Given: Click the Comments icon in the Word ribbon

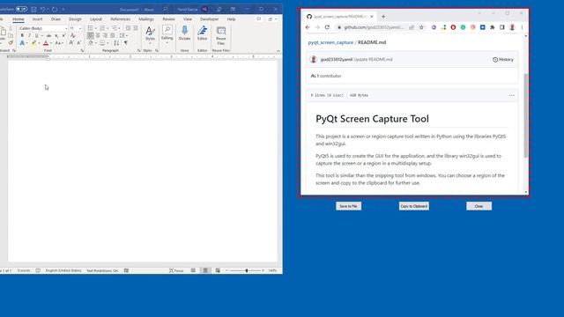Looking at the screenshot, I should 258,19.
